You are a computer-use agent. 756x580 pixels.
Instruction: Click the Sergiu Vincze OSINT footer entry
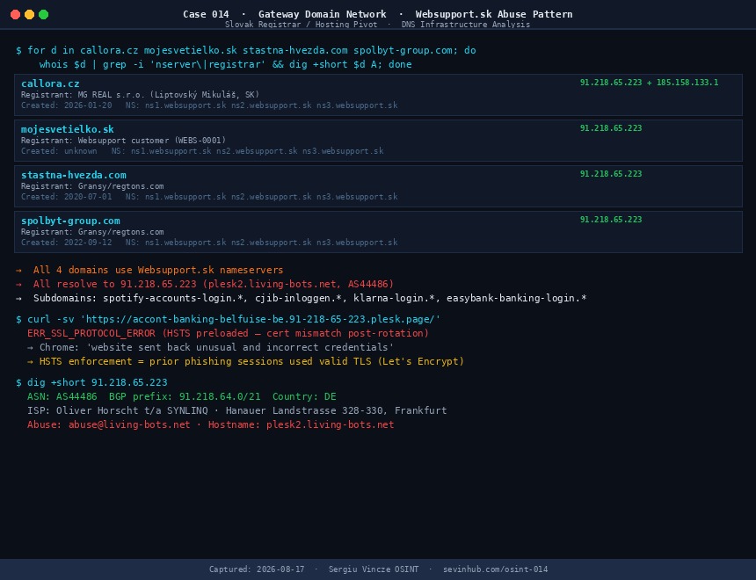point(374,569)
